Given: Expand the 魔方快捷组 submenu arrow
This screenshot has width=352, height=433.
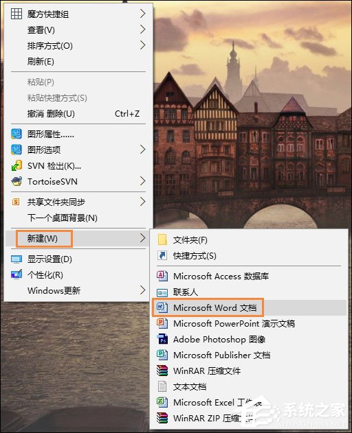Looking at the screenshot, I should click(x=142, y=13).
